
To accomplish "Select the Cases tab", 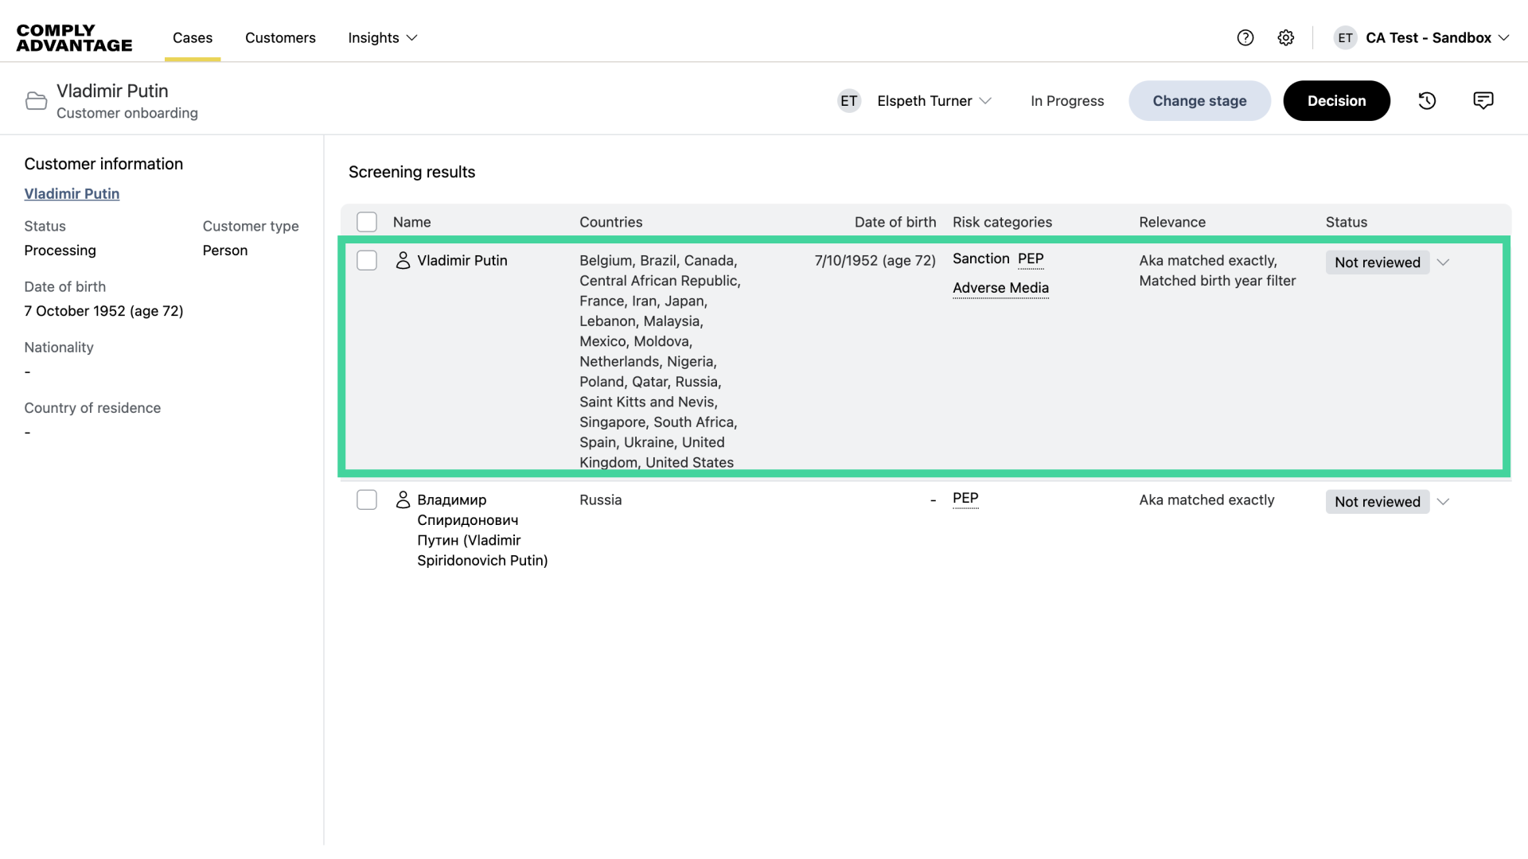I will (x=193, y=38).
